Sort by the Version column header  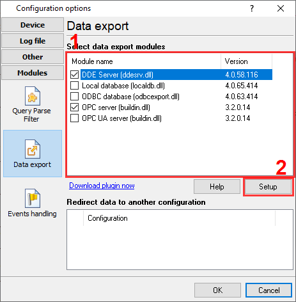click(247, 61)
